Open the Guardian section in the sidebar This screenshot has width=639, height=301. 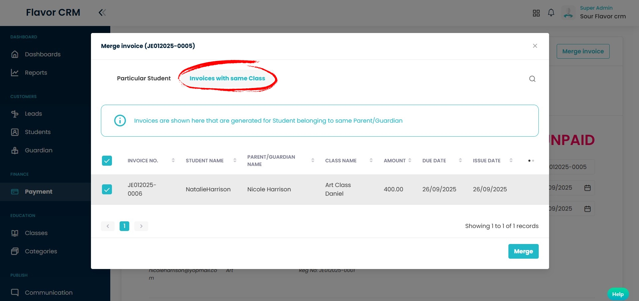coord(38,150)
